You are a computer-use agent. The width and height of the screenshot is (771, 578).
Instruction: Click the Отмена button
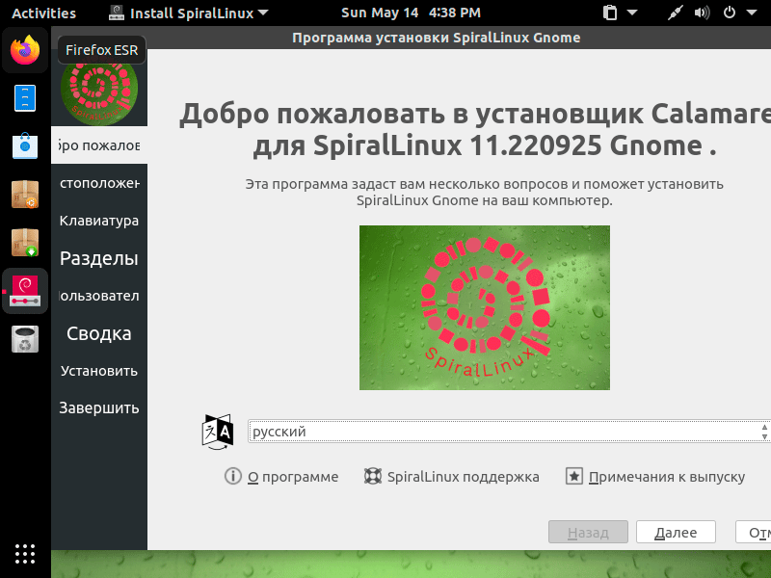[754, 532]
